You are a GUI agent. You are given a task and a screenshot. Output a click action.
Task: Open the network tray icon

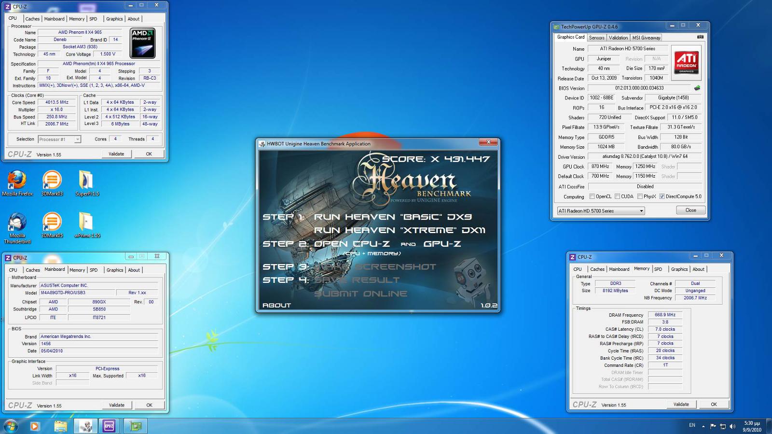[723, 426]
